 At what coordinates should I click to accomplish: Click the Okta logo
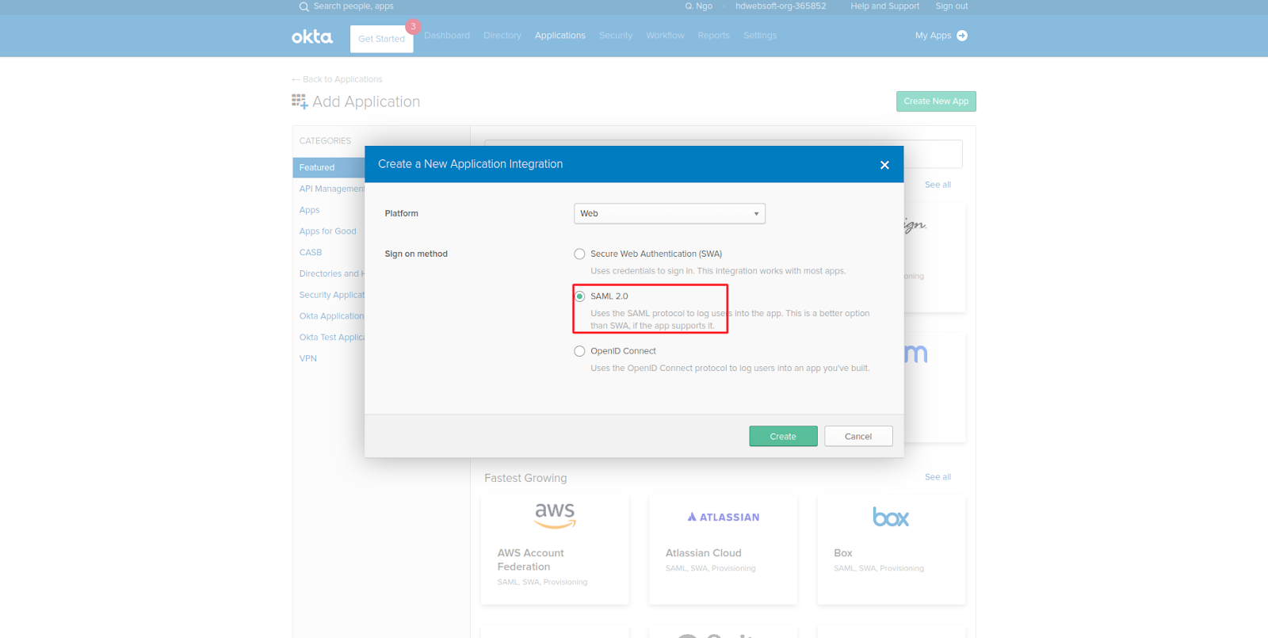pyautogui.click(x=311, y=36)
